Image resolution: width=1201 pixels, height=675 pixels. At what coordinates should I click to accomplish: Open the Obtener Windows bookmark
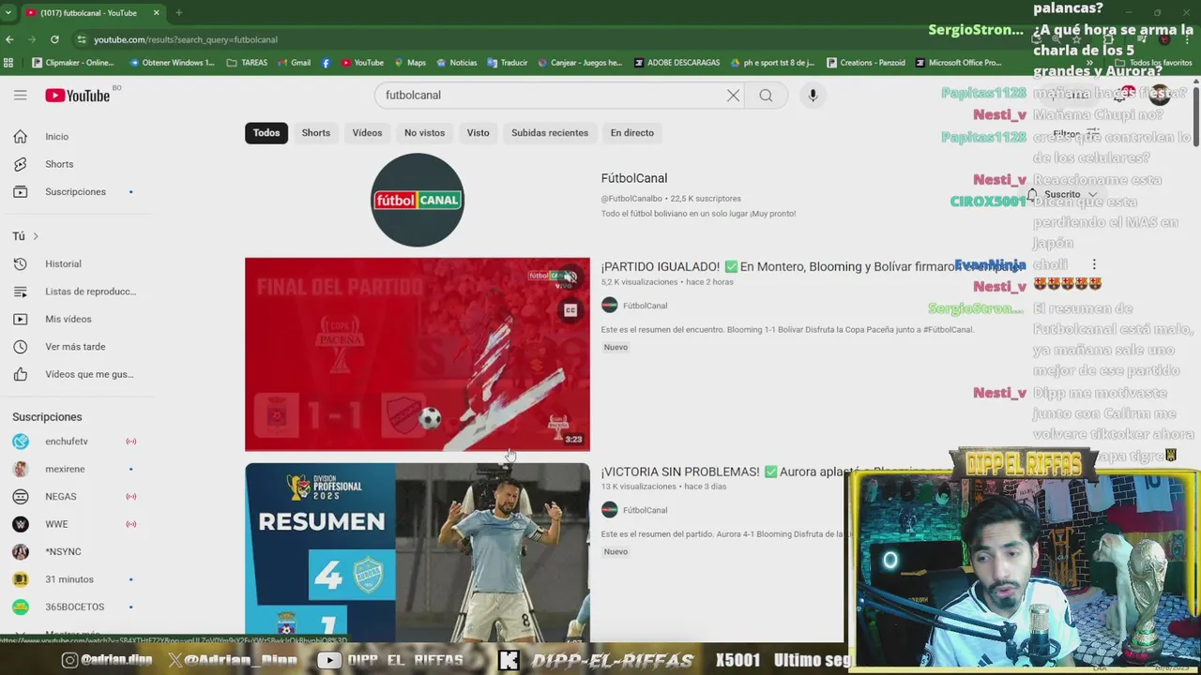click(x=173, y=63)
